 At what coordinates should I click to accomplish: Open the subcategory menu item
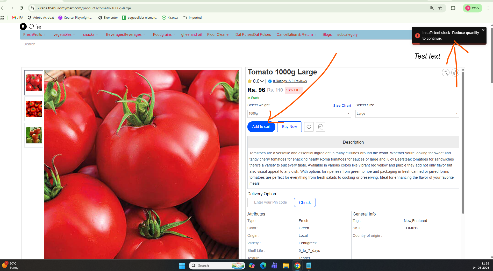347,35
